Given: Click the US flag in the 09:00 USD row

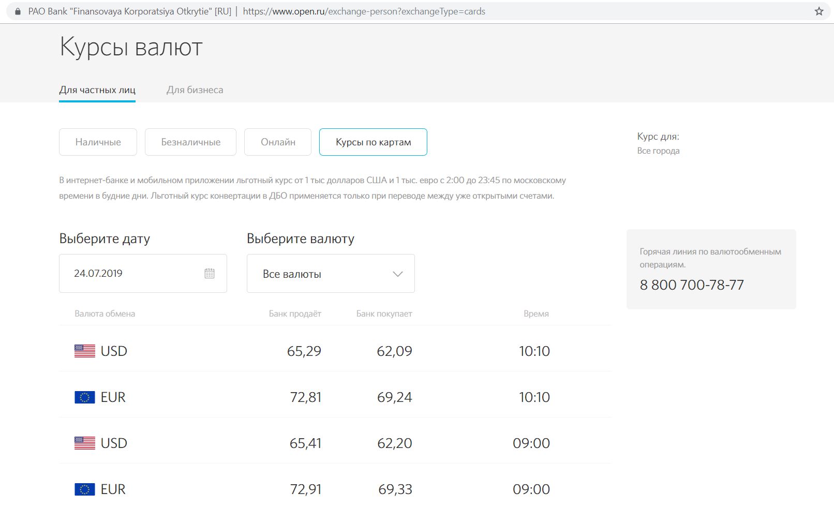Looking at the screenshot, I should (x=85, y=443).
